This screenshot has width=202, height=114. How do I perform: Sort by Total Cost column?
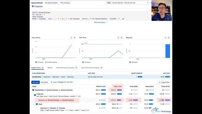(x=118, y=86)
